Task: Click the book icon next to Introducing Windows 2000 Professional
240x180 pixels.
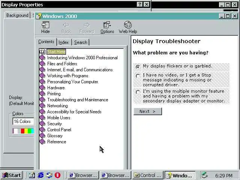Action: pos(42,58)
